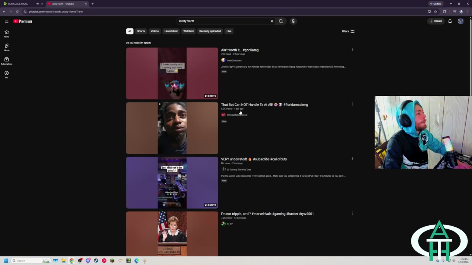Open Microsoft Edge from the taskbar
Screen dimensions: 472x265
pos(136,261)
